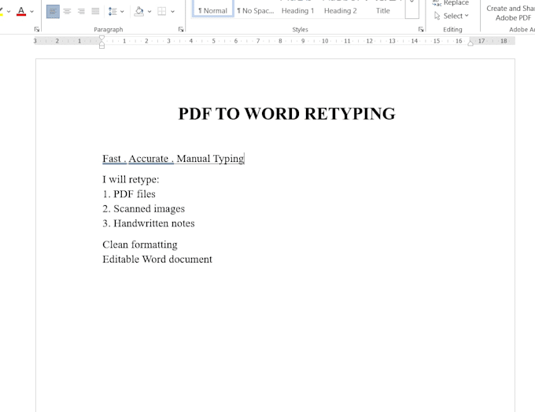Click the text 'I will retype:'
This screenshot has width=535, height=412.
pyautogui.click(x=131, y=179)
